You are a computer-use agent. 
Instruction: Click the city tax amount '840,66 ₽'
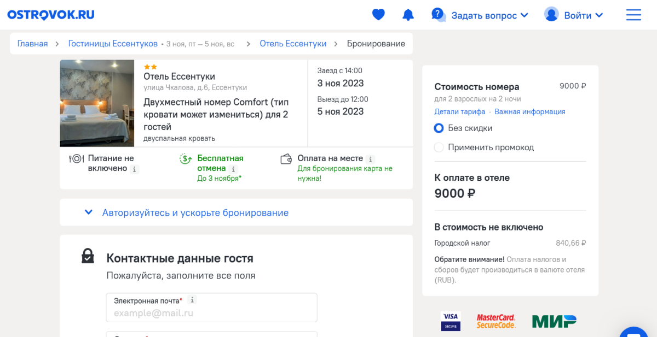[571, 243]
